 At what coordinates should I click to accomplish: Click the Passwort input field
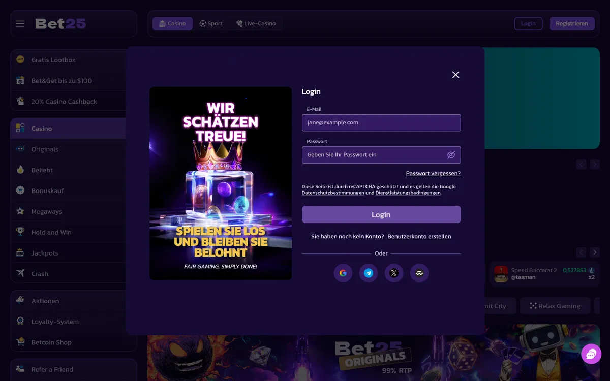click(381, 155)
